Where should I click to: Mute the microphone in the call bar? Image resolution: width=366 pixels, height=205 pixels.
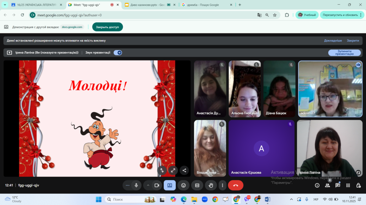coord(136,185)
